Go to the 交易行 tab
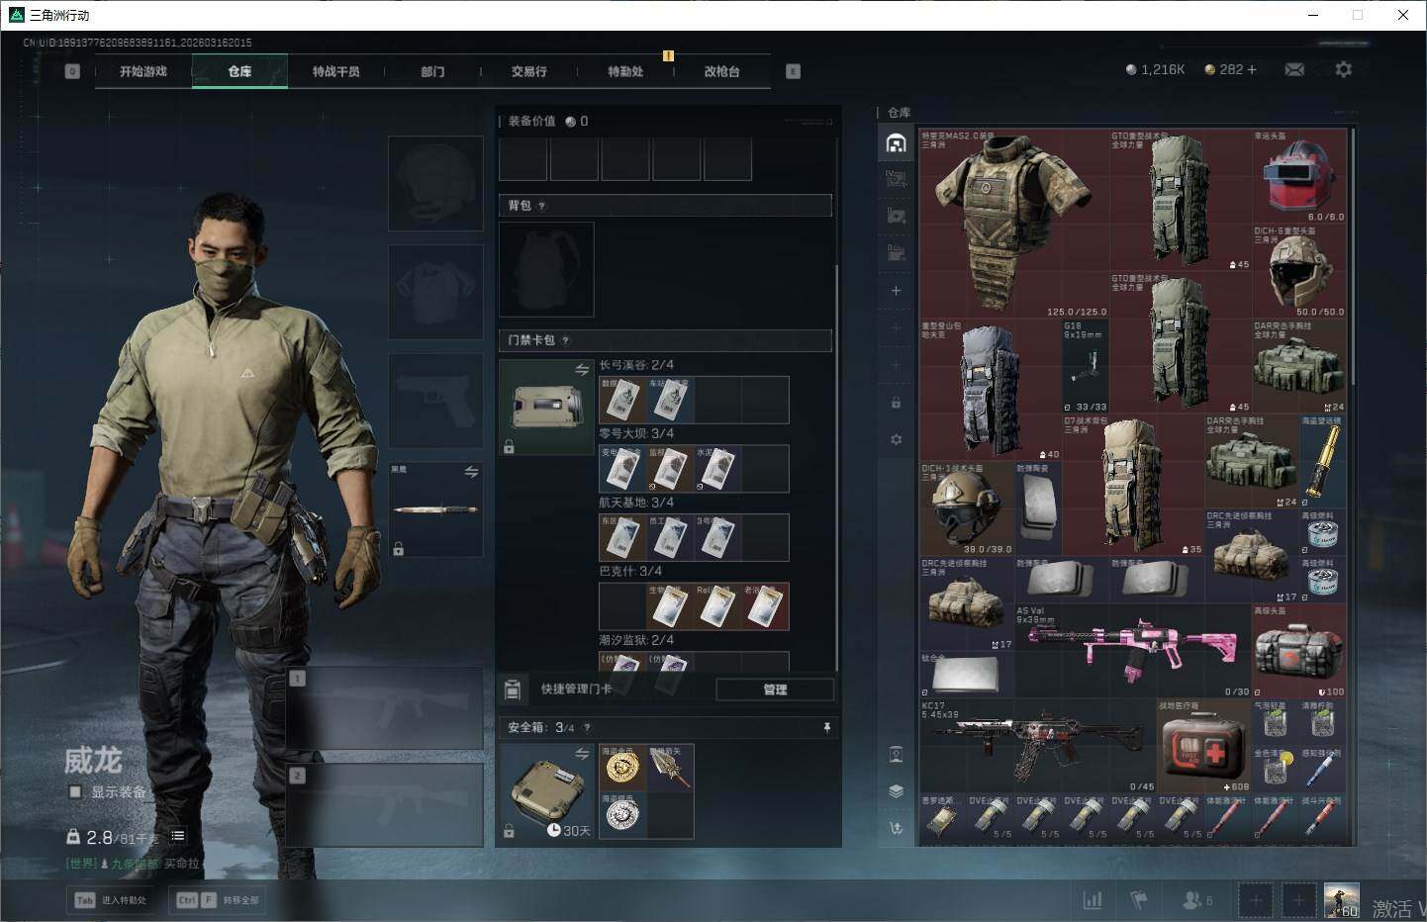 click(x=529, y=71)
